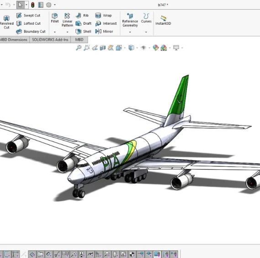Screen dimensions: 260x258
Task: Click the Zoom to Area icon
Action: point(86,48)
